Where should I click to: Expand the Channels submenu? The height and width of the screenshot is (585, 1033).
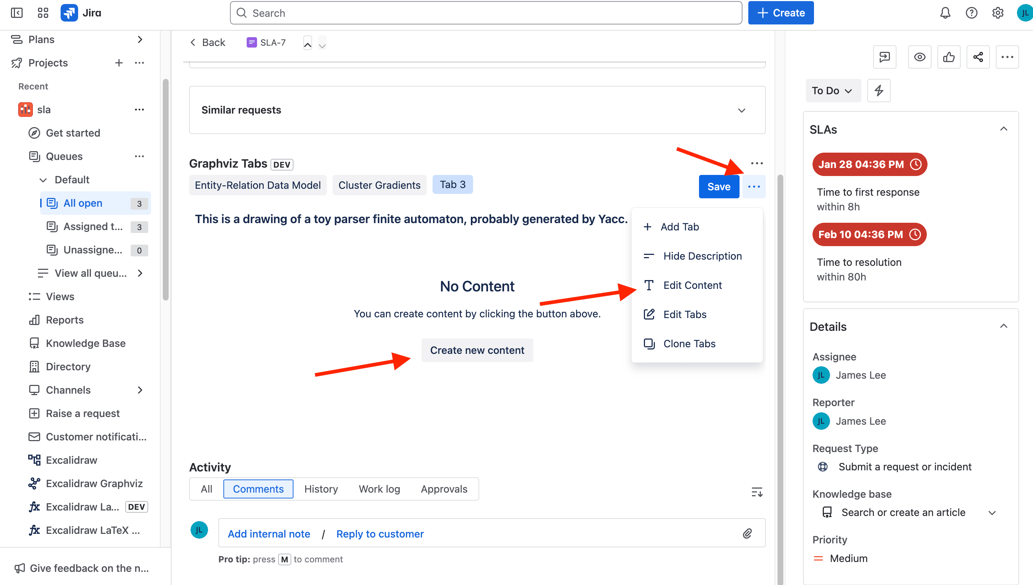point(140,390)
